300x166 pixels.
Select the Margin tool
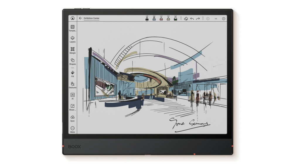72,49
